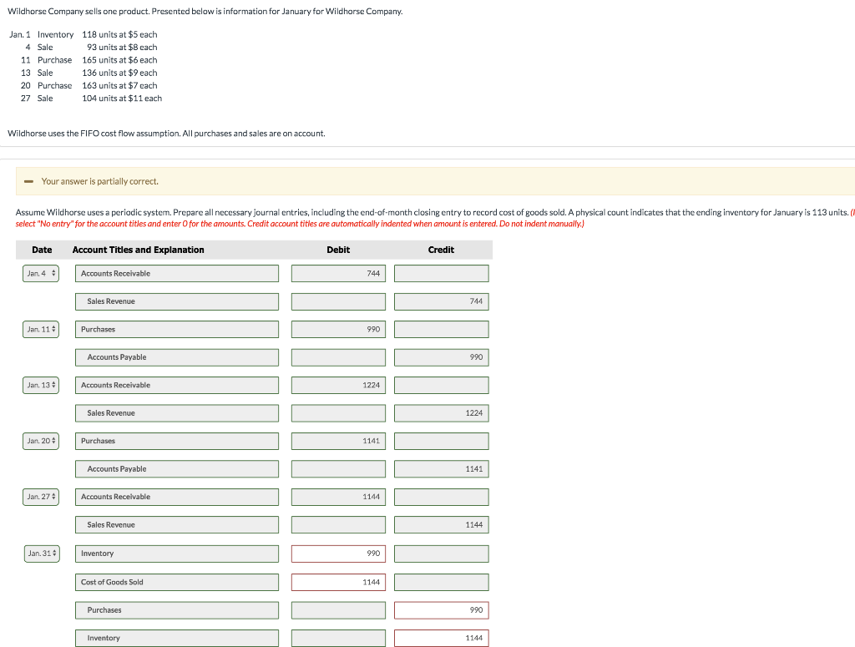855x647 pixels.
Task: Click the Accounts Payable field crediting 990
Action: [x=177, y=357]
